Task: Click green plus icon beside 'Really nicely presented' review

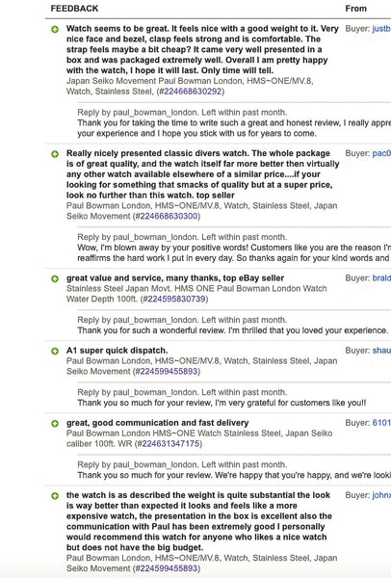Action: pos(55,154)
